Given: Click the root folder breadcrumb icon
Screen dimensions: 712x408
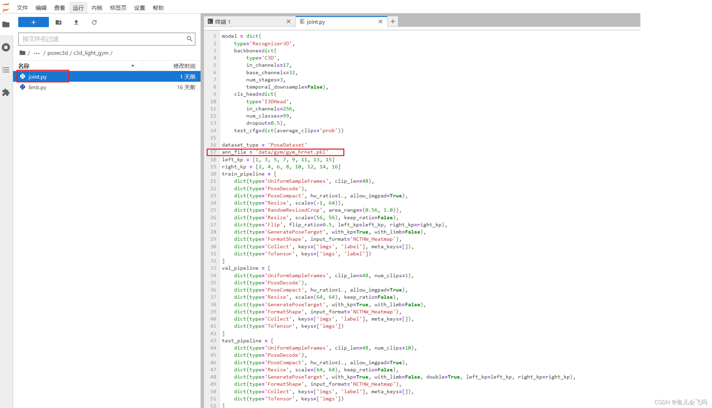Looking at the screenshot, I should (22, 53).
